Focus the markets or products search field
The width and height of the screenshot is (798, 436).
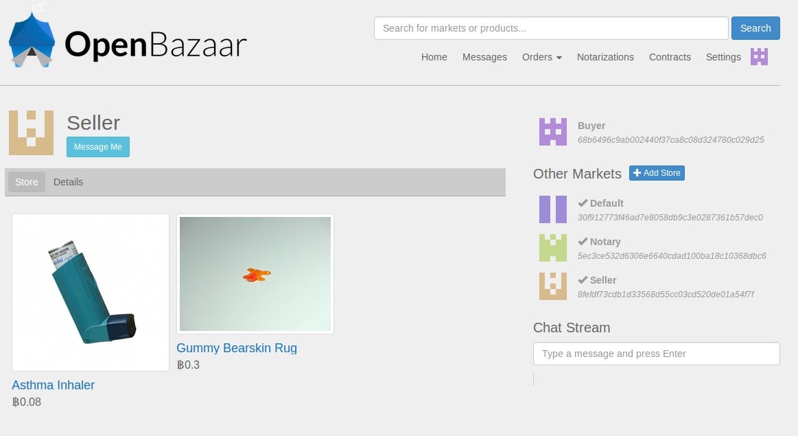click(550, 28)
